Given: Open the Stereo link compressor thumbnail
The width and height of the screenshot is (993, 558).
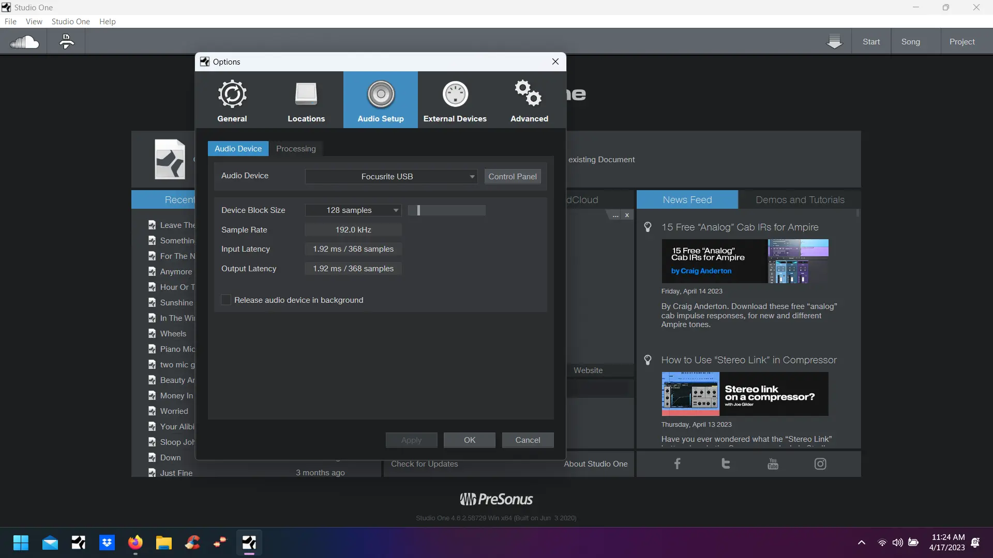Looking at the screenshot, I should [745, 394].
